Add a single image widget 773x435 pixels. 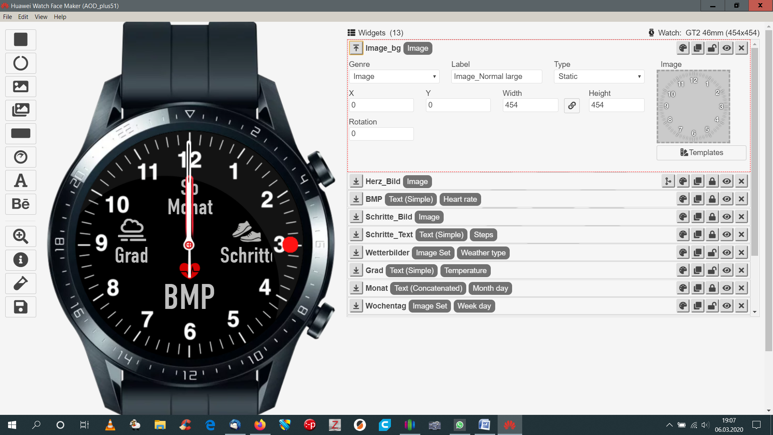pyautogui.click(x=21, y=87)
